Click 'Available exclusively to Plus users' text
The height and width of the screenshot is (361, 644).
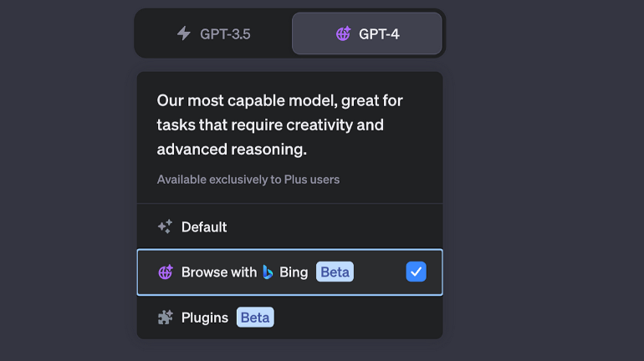coord(248,180)
